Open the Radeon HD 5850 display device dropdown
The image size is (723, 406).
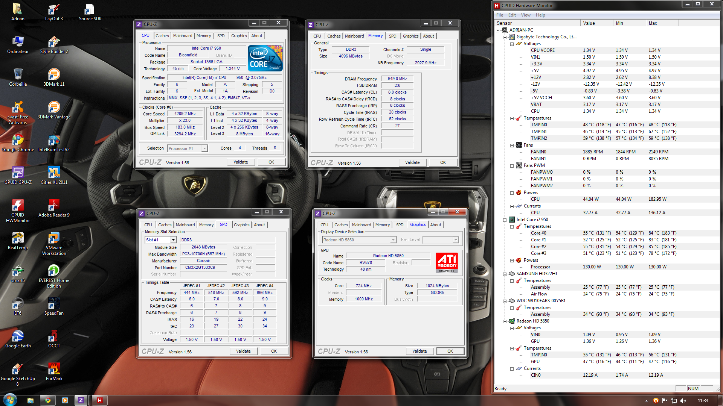click(x=393, y=240)
